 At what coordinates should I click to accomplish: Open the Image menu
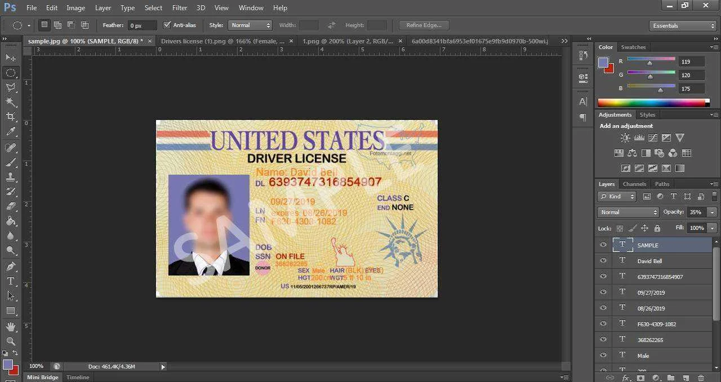76,7
